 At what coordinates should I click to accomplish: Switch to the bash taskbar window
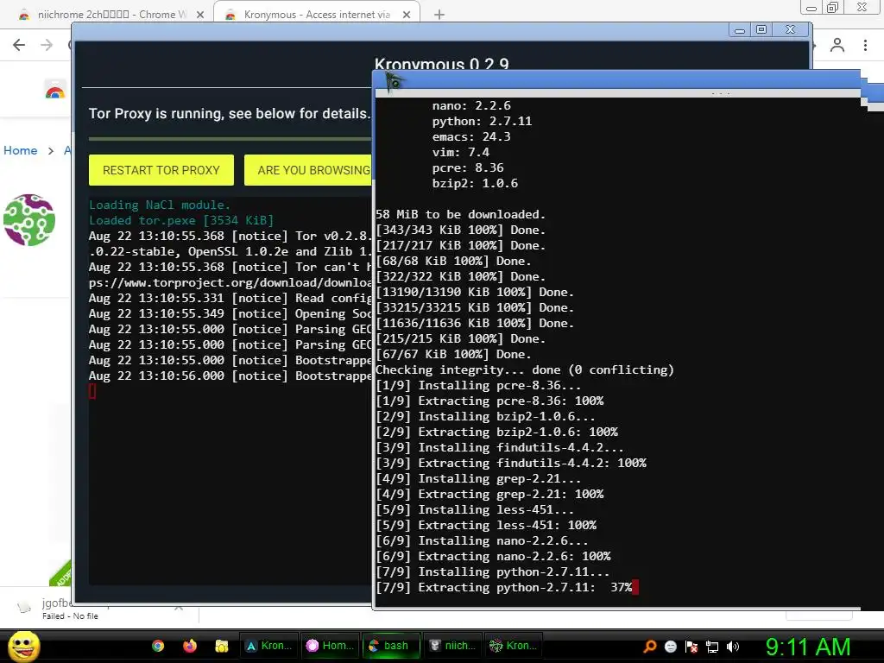tap(391, 646)
